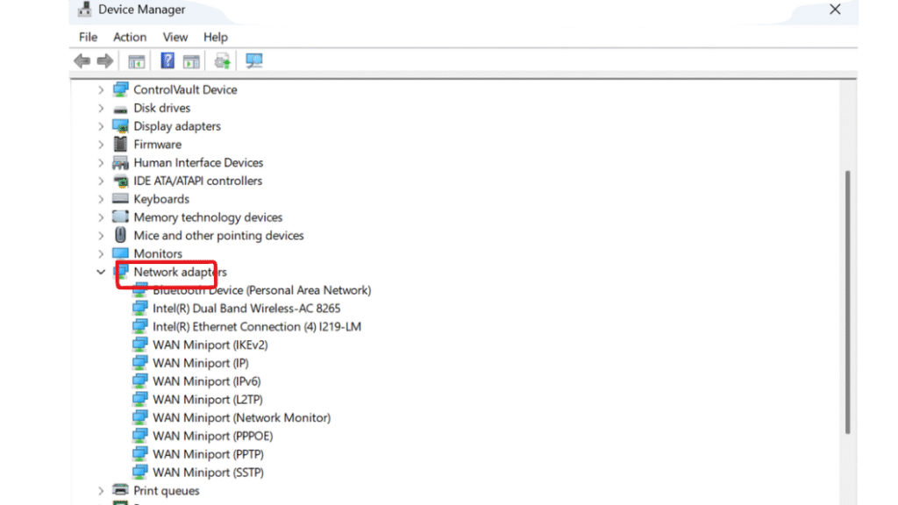This screenshot has width=898, height=505.
Task: Select the Display adapters category label
Action: (177, 126)
